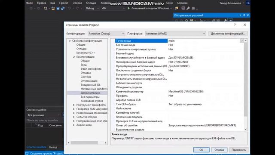Select Каталоги VC++ in the tree
The height and width of the screenshot is (155, 275).
tap(86, 53)
